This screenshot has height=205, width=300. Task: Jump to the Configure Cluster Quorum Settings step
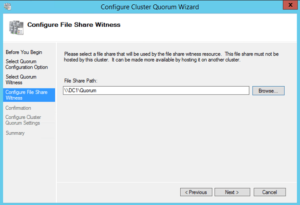23,120
